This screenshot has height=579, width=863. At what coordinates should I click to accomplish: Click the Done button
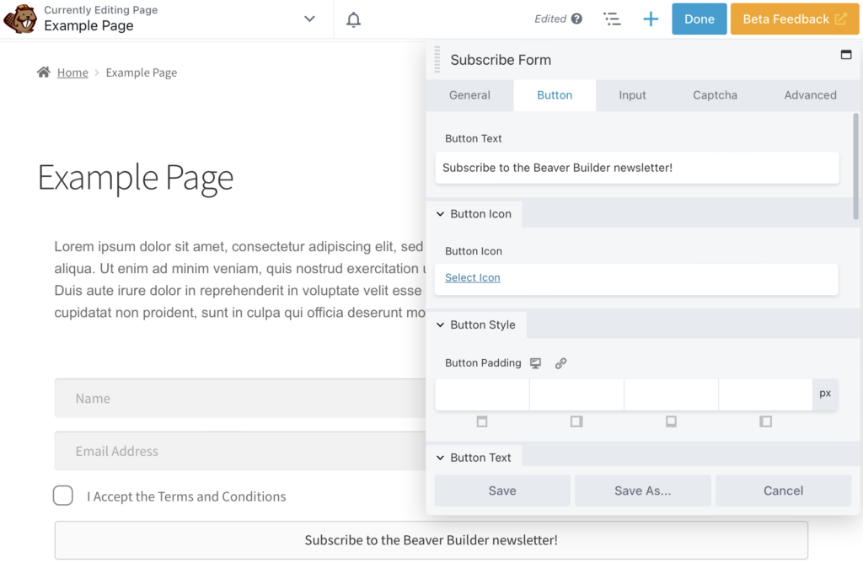pyautogui.click(x=699, y=19)
